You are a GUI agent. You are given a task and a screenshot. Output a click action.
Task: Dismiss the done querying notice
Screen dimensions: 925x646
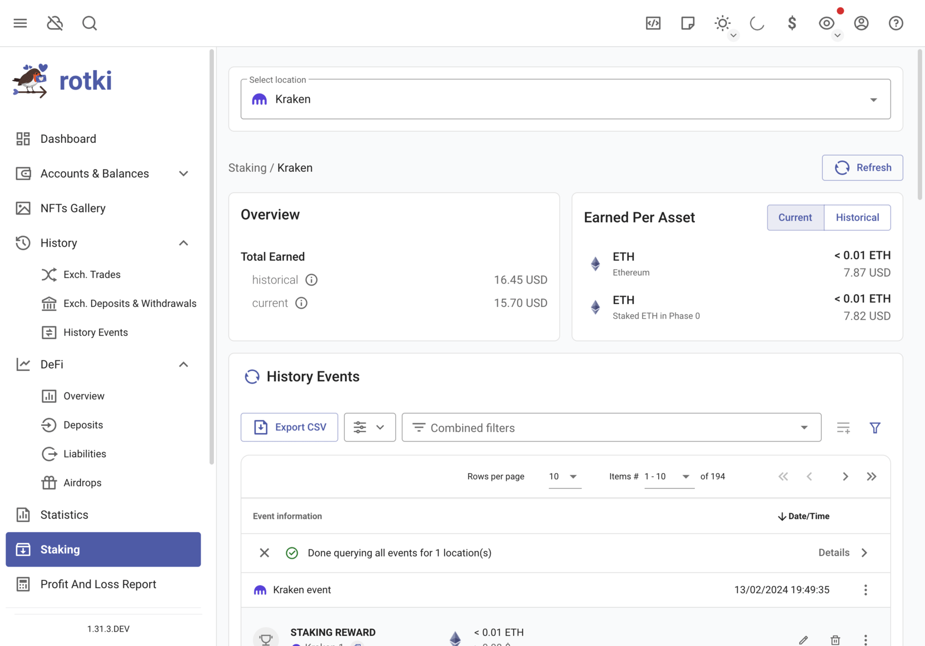pos(265,553)
